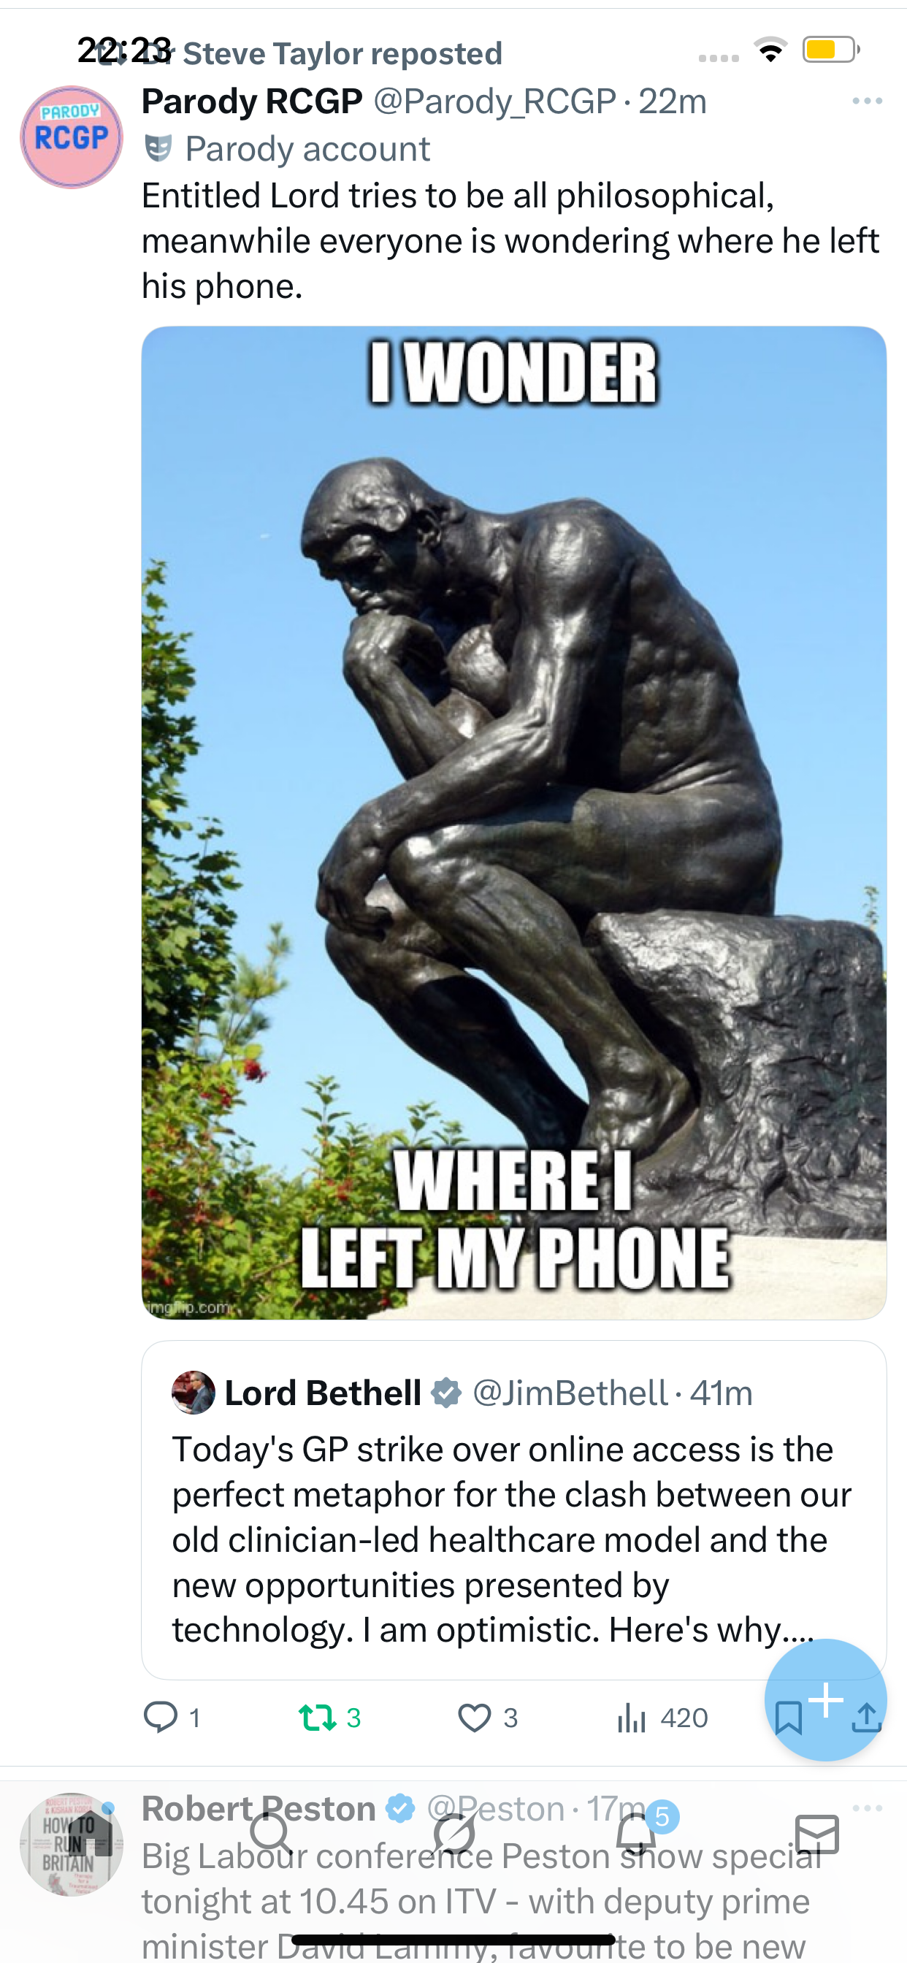Bookmark the Parody RCGP tweet
Image resolution: width=907 pixels, height=1963 pixels.
(788, 1718)
